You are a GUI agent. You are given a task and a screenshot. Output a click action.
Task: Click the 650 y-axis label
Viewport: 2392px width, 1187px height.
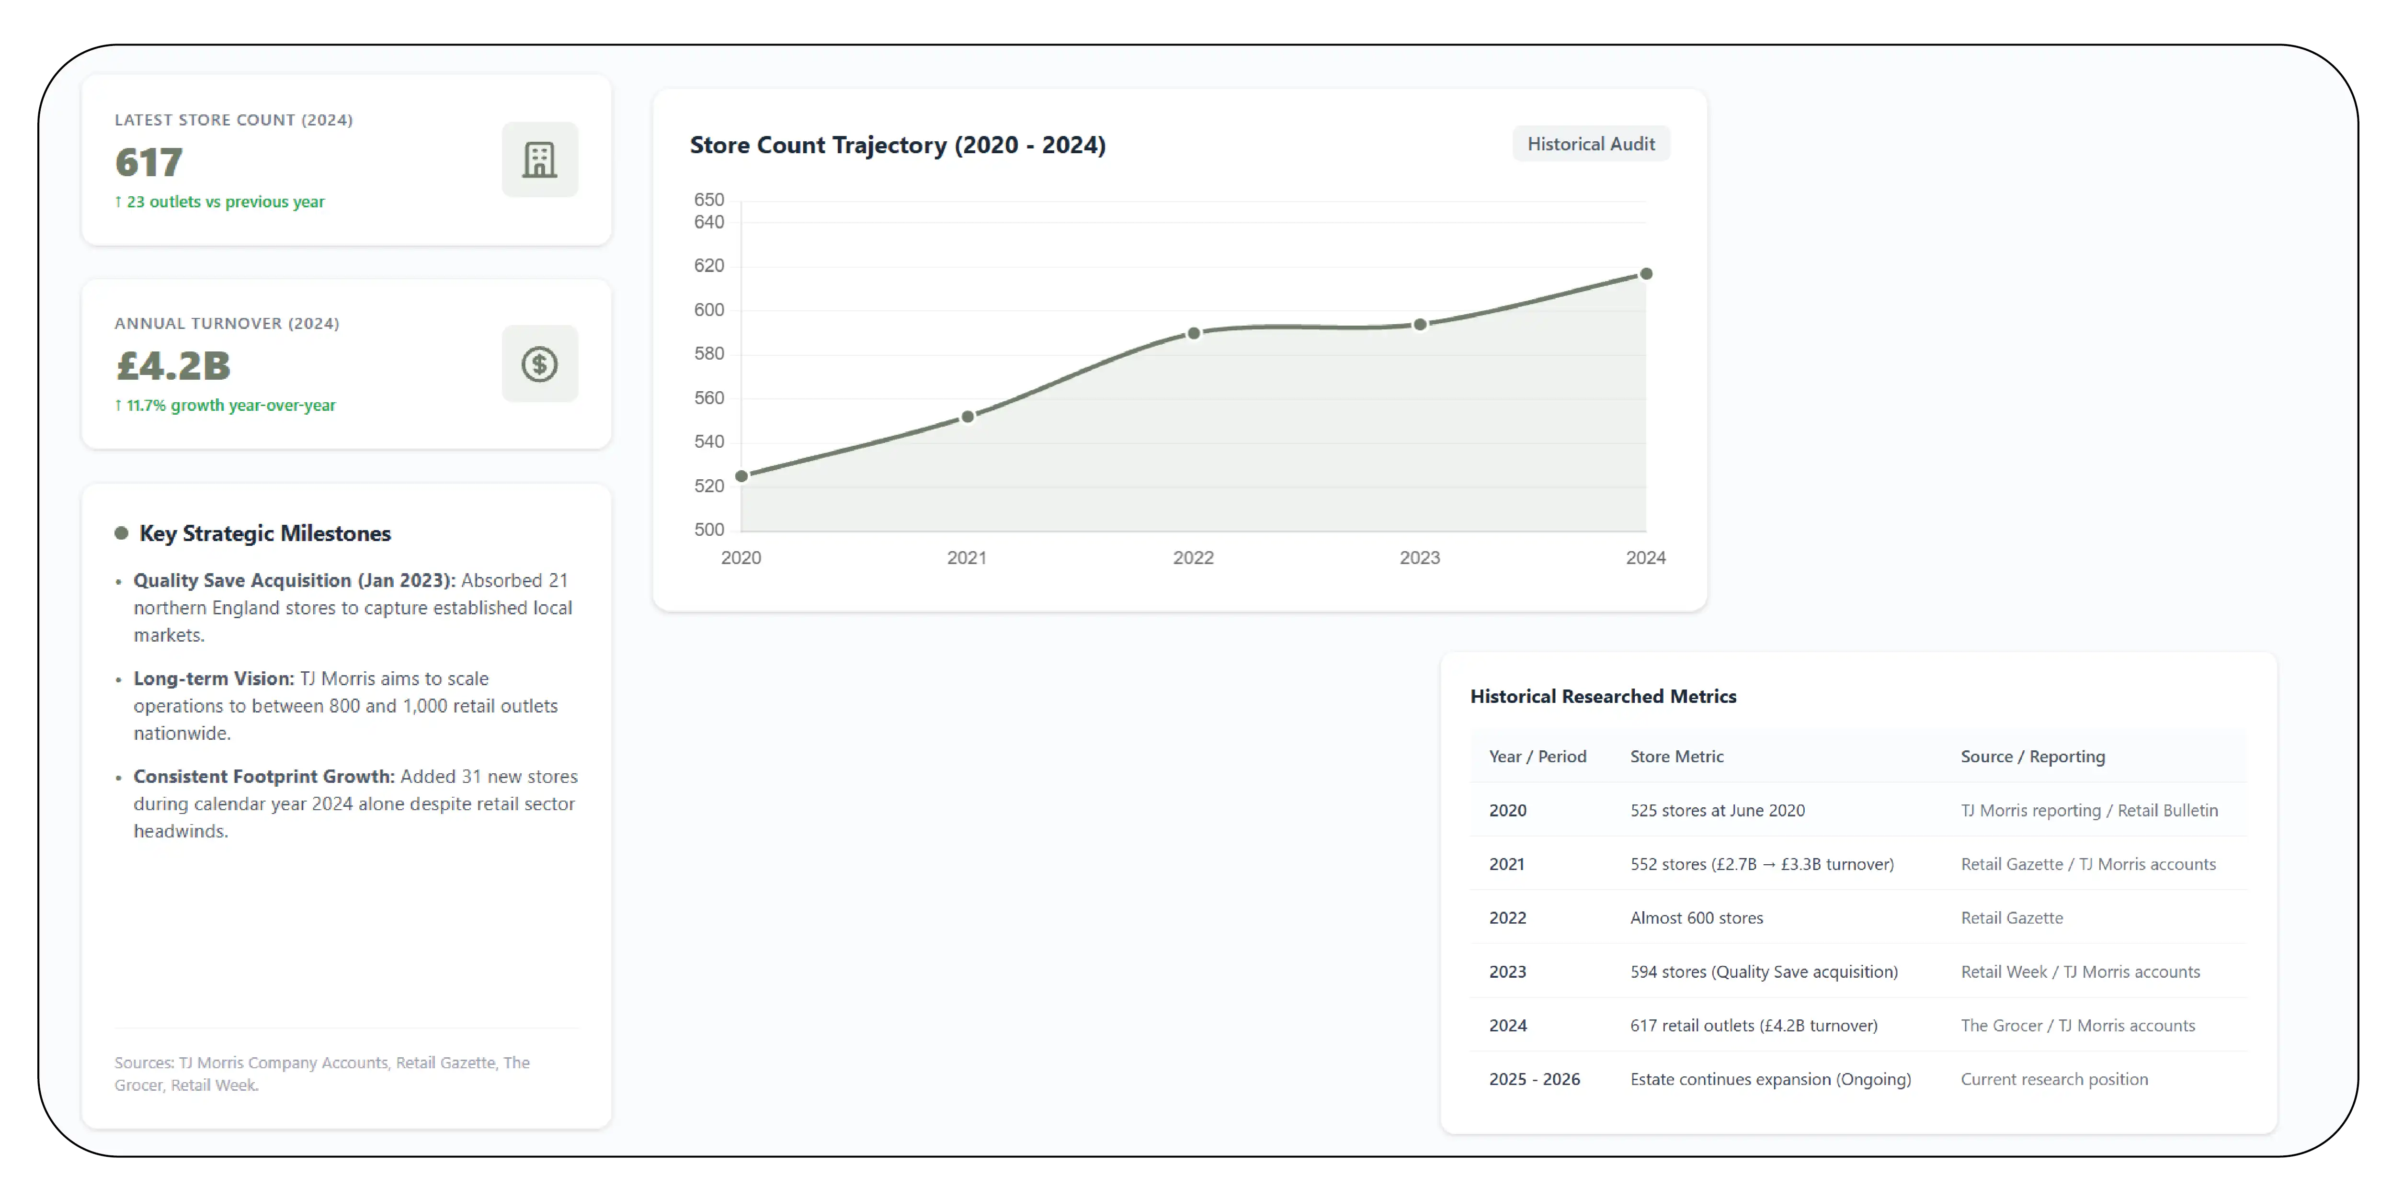(709, 200)
